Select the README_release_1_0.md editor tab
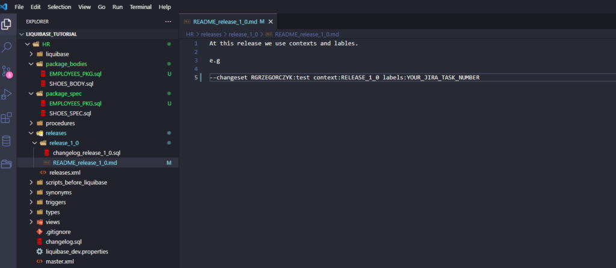The image size is (616, 268). point(228,22)
